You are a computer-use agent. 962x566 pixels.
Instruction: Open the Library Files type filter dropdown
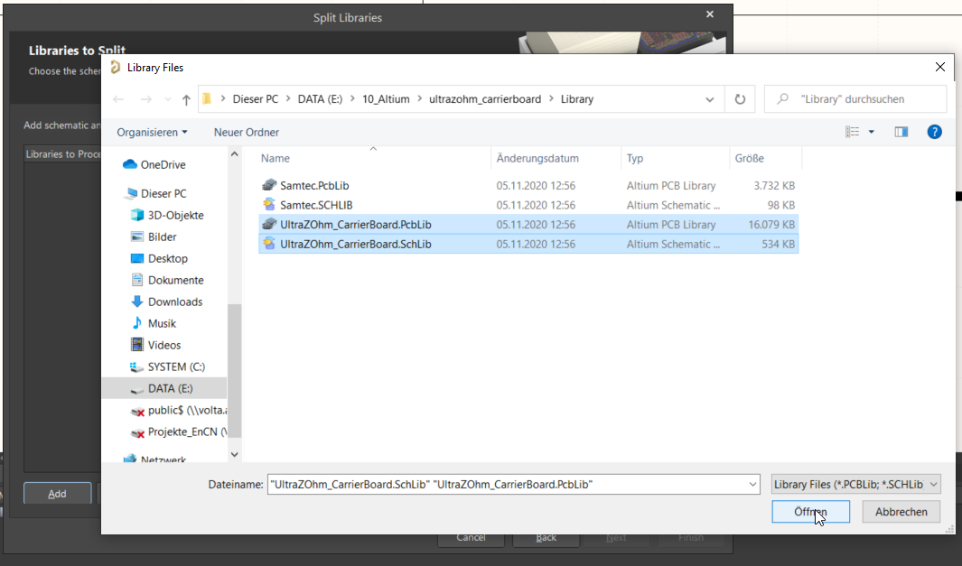click(856, 485)
